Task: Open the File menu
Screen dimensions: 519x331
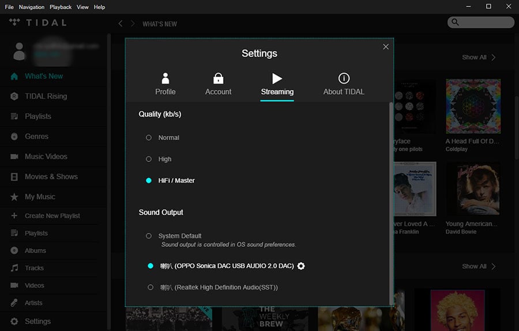Action: (x=9, y=7)
